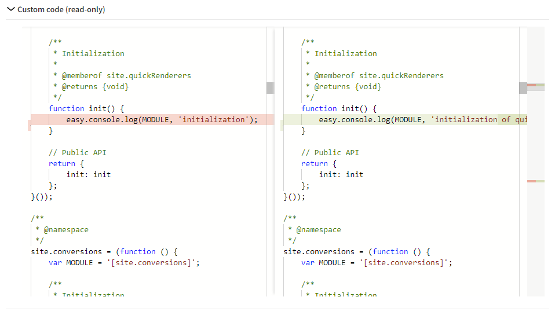Place cursor on 'function init()' in left pane
This screenshot has height=315, width=555.
click(x=86, y=109)
